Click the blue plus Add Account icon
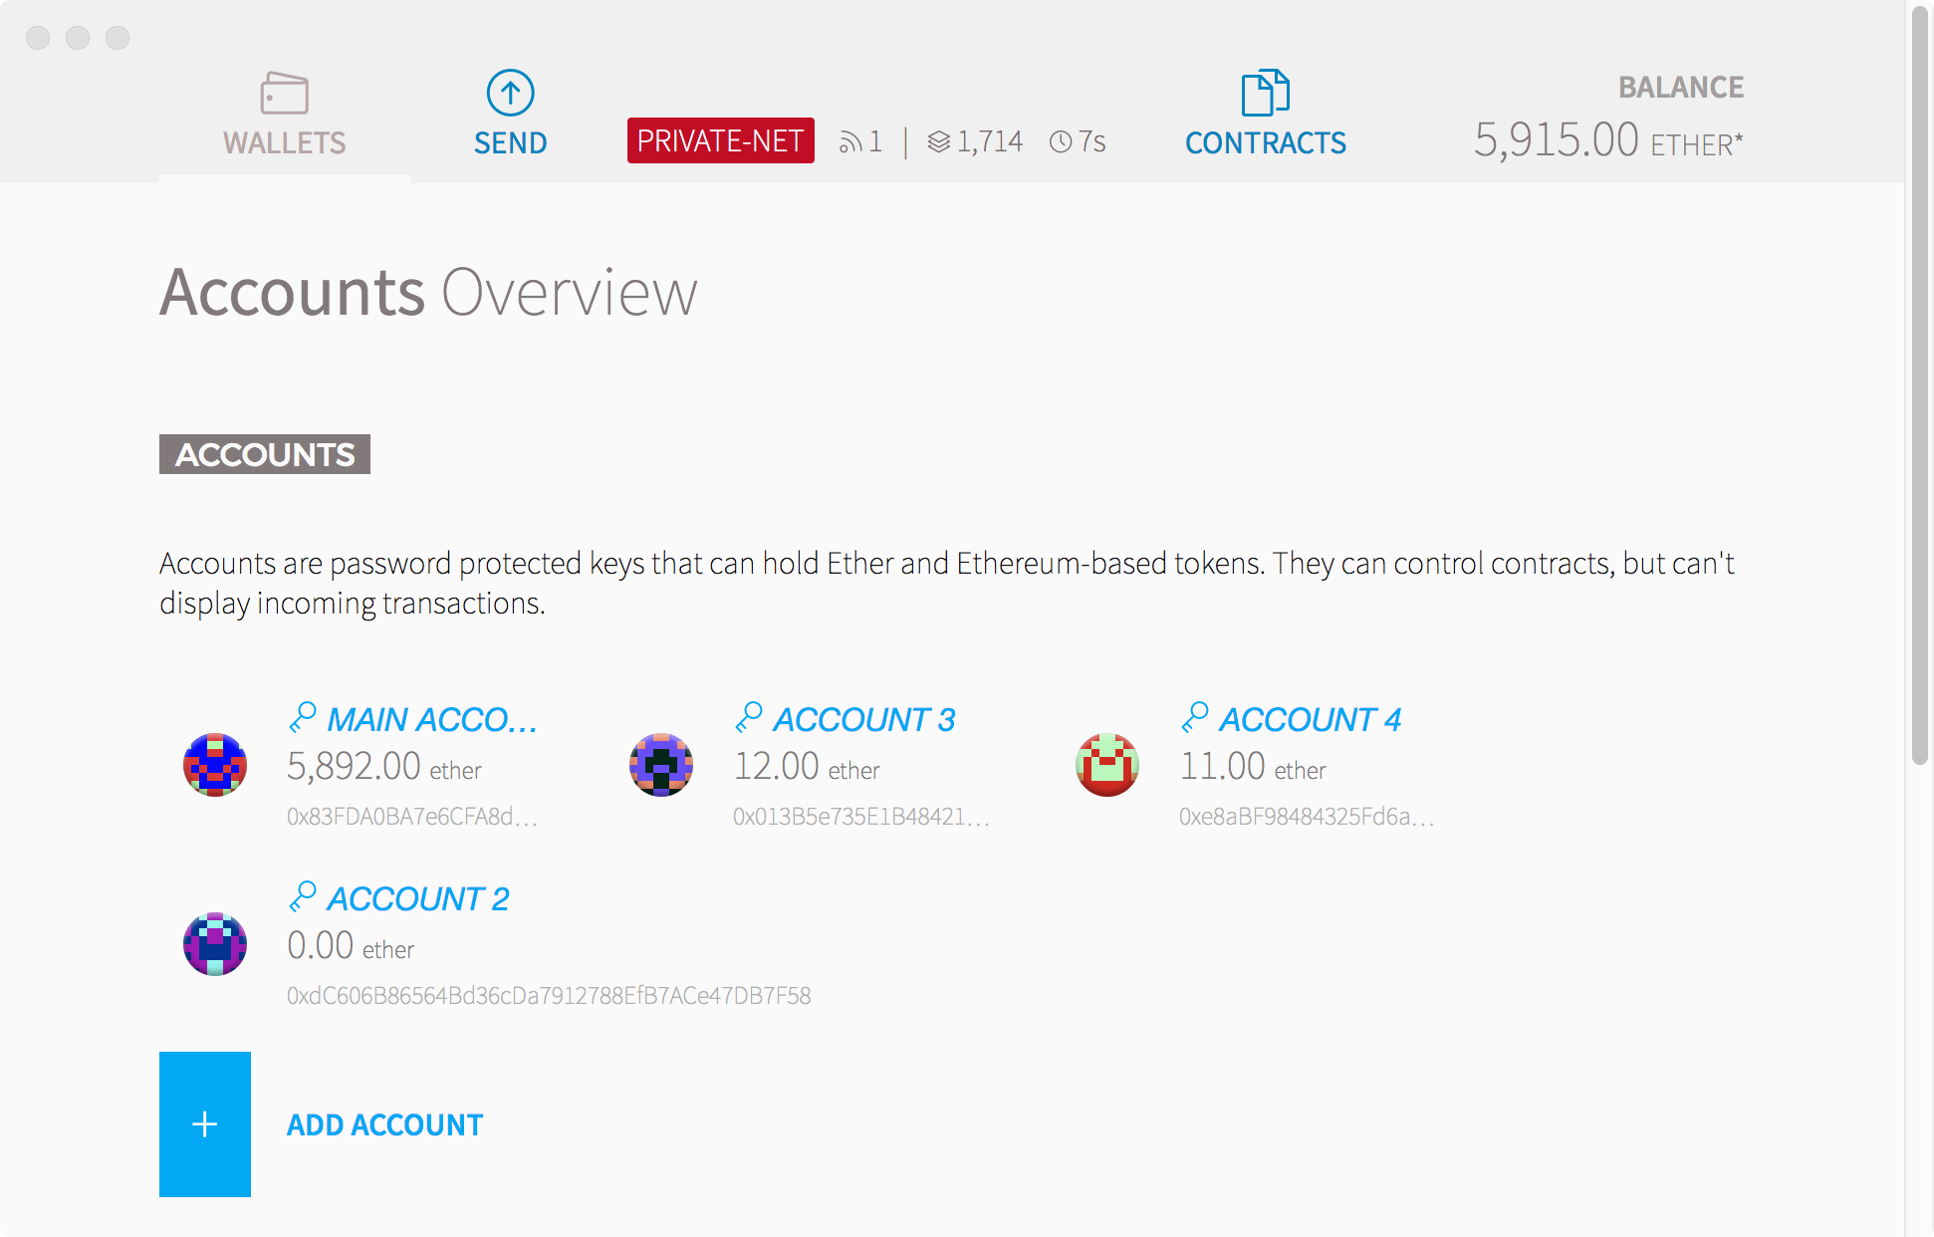 (205, 1124)
